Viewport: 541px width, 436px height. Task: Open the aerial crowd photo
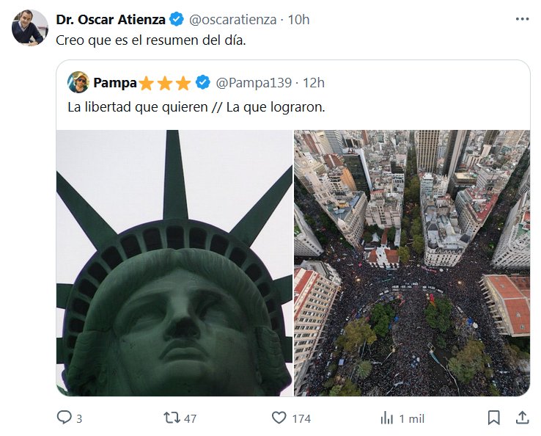click(411, 263)
